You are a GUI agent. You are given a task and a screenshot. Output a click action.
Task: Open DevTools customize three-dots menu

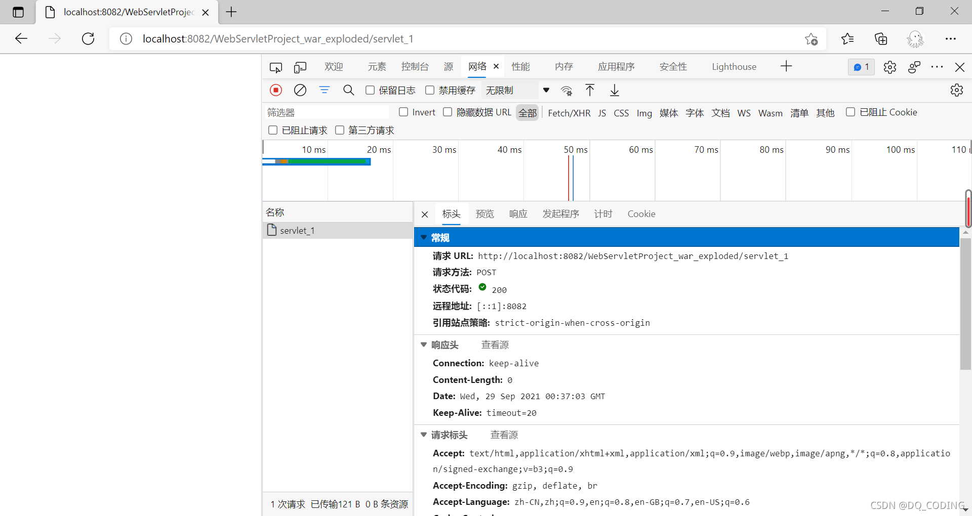(937, 67)
